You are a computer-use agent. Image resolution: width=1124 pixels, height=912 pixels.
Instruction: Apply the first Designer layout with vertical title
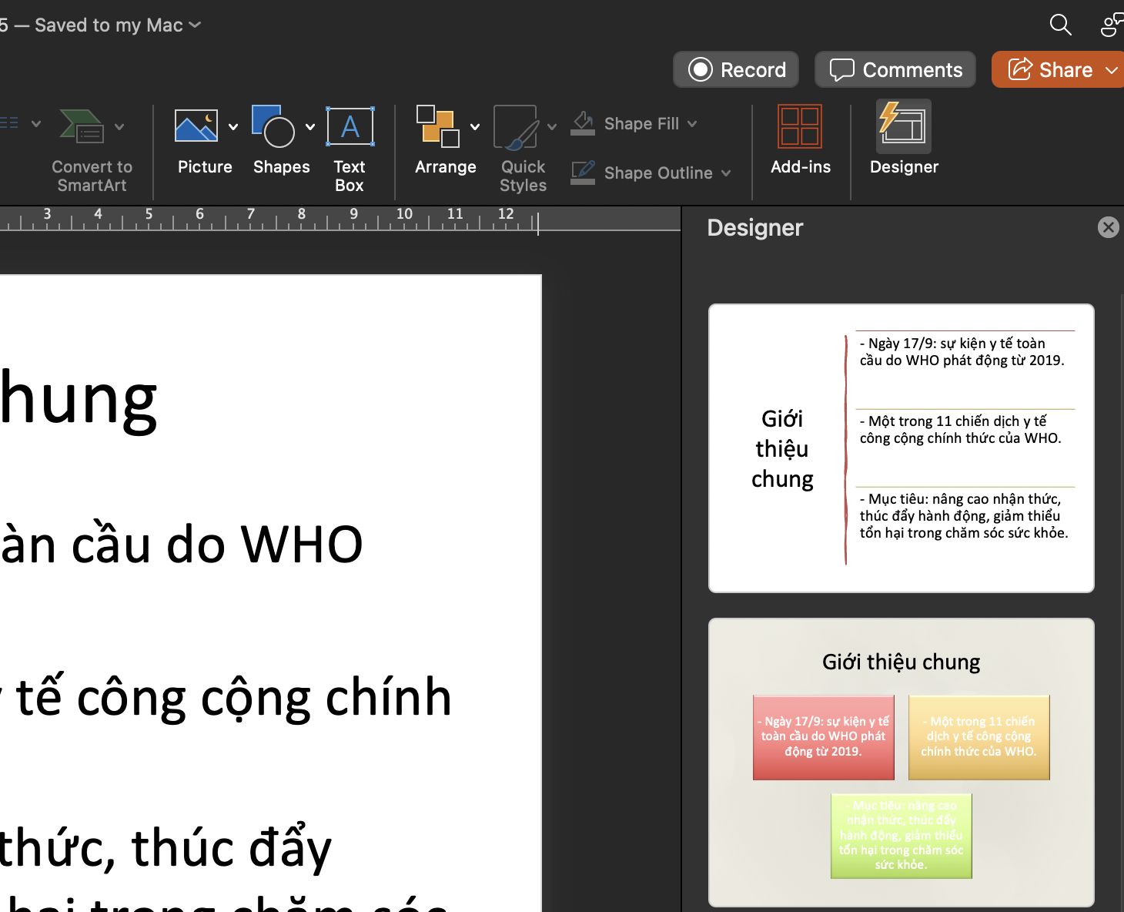901,448
